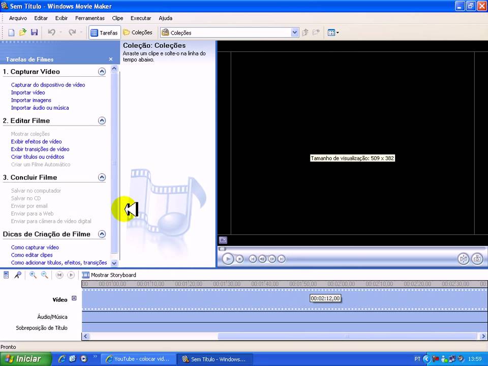
Task: Open the Executar menu
Action: coord(141,18)
